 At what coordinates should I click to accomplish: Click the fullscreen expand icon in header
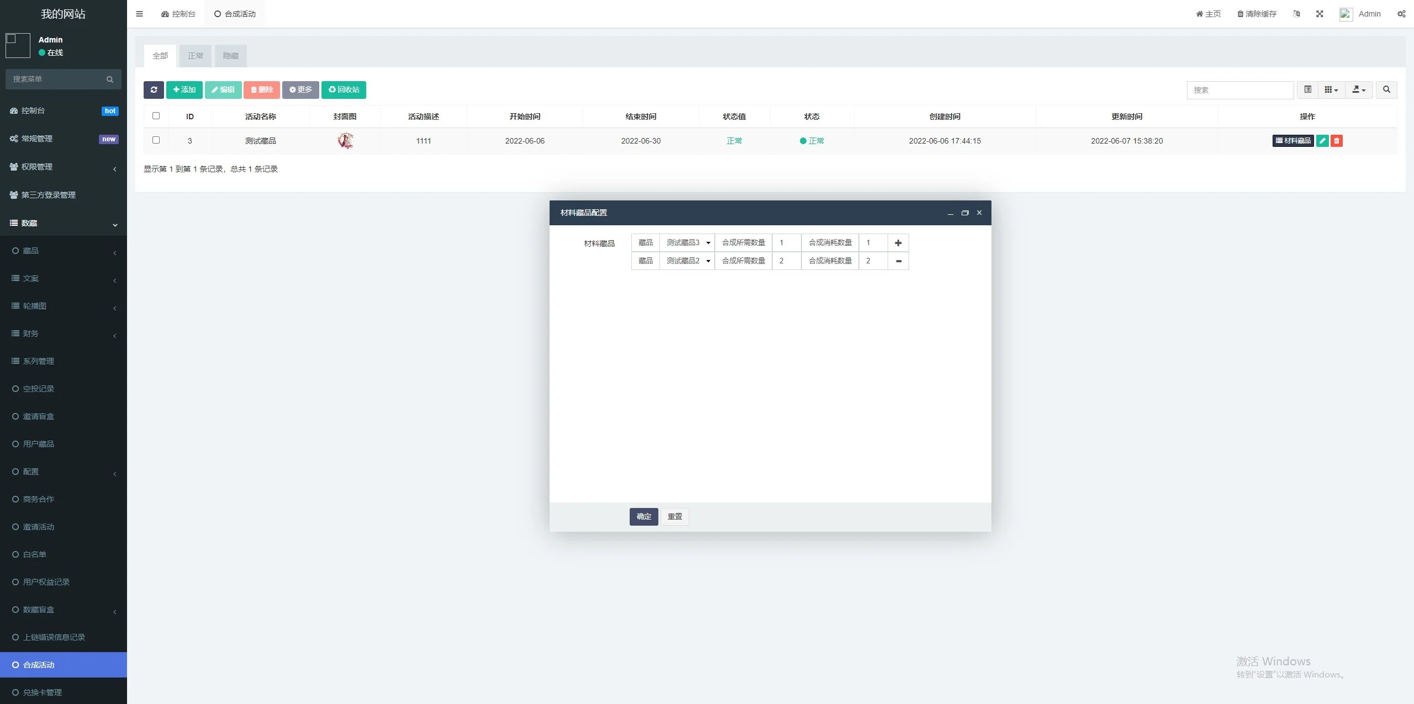(x=1320, y=14)
